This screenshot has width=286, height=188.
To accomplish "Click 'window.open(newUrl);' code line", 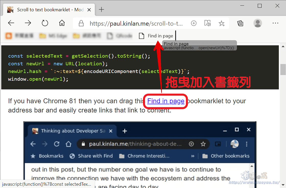I will (38, 79).
